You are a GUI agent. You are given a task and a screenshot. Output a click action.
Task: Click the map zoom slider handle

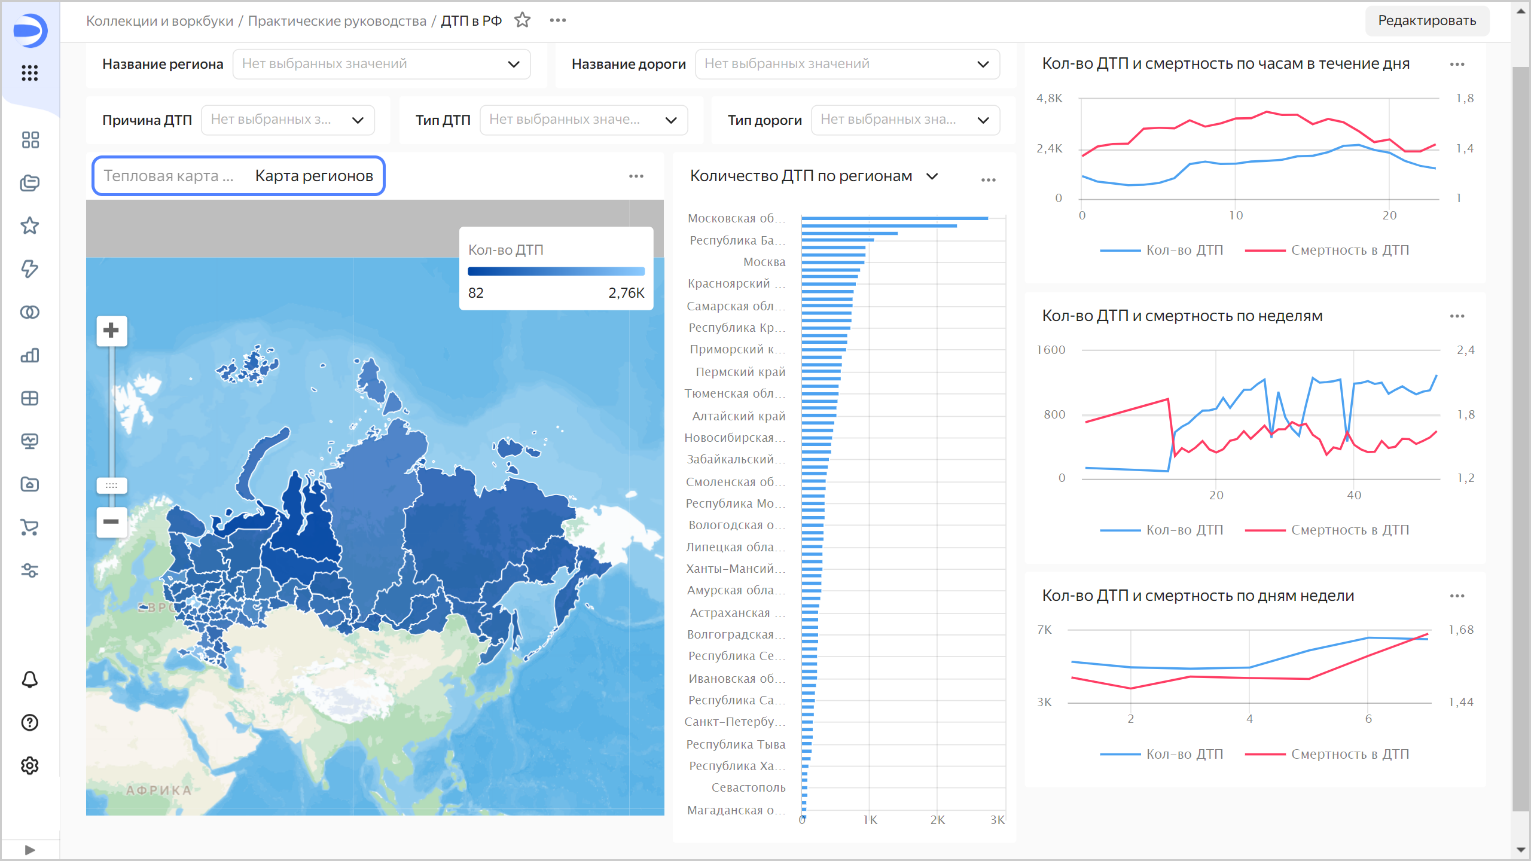111,485
